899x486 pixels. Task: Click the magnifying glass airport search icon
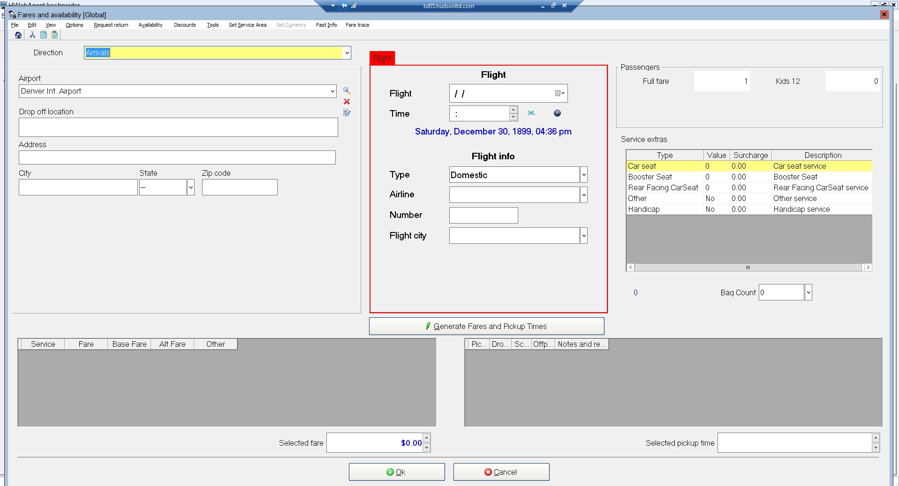tap(347, 91)
